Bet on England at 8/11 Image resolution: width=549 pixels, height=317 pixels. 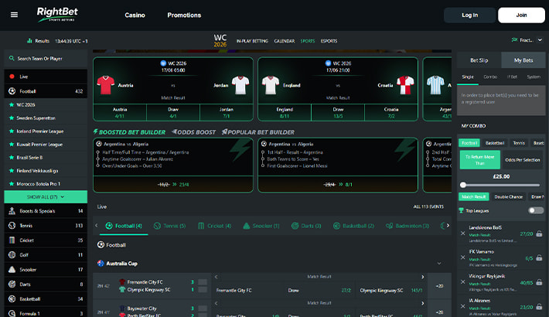point(285,112)
